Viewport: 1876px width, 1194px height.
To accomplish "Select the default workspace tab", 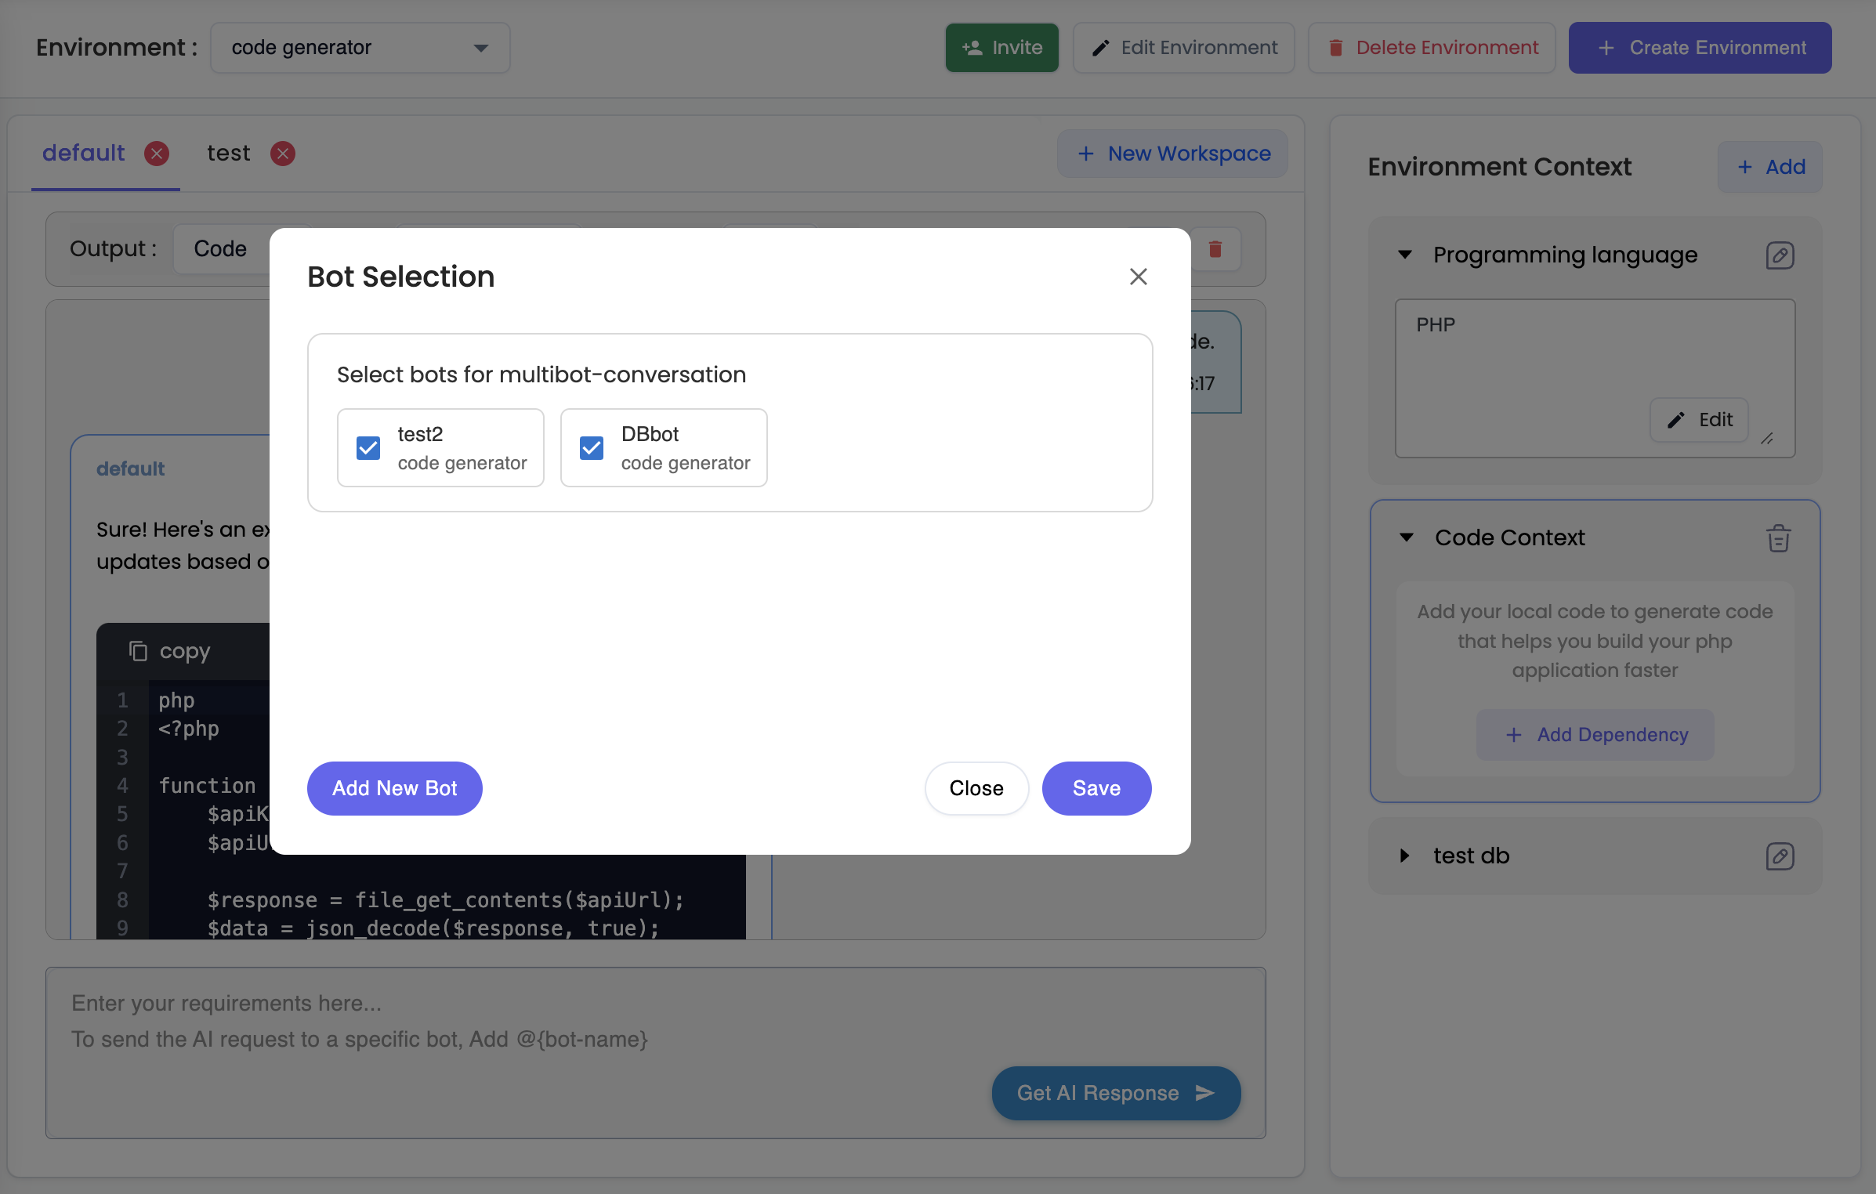I will pos(83,153).
